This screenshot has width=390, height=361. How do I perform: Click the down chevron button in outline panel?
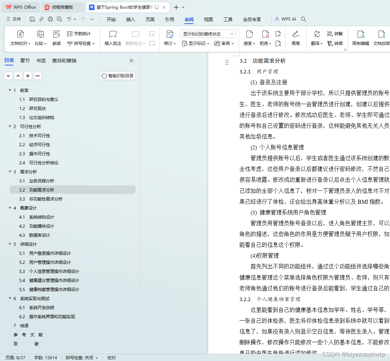tap(8, 76)
